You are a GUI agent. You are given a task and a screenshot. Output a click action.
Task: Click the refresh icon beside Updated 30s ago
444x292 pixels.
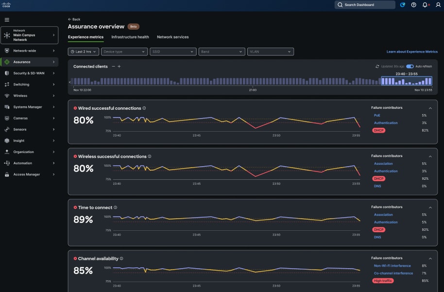click(x=377, y=67)
